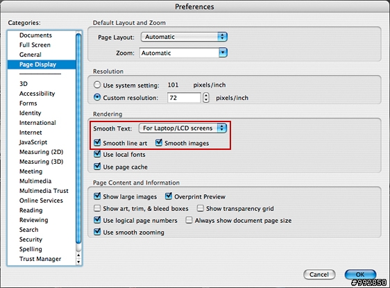Select Custom resolution radio button

pyautogui.click(x=97, y=97)
